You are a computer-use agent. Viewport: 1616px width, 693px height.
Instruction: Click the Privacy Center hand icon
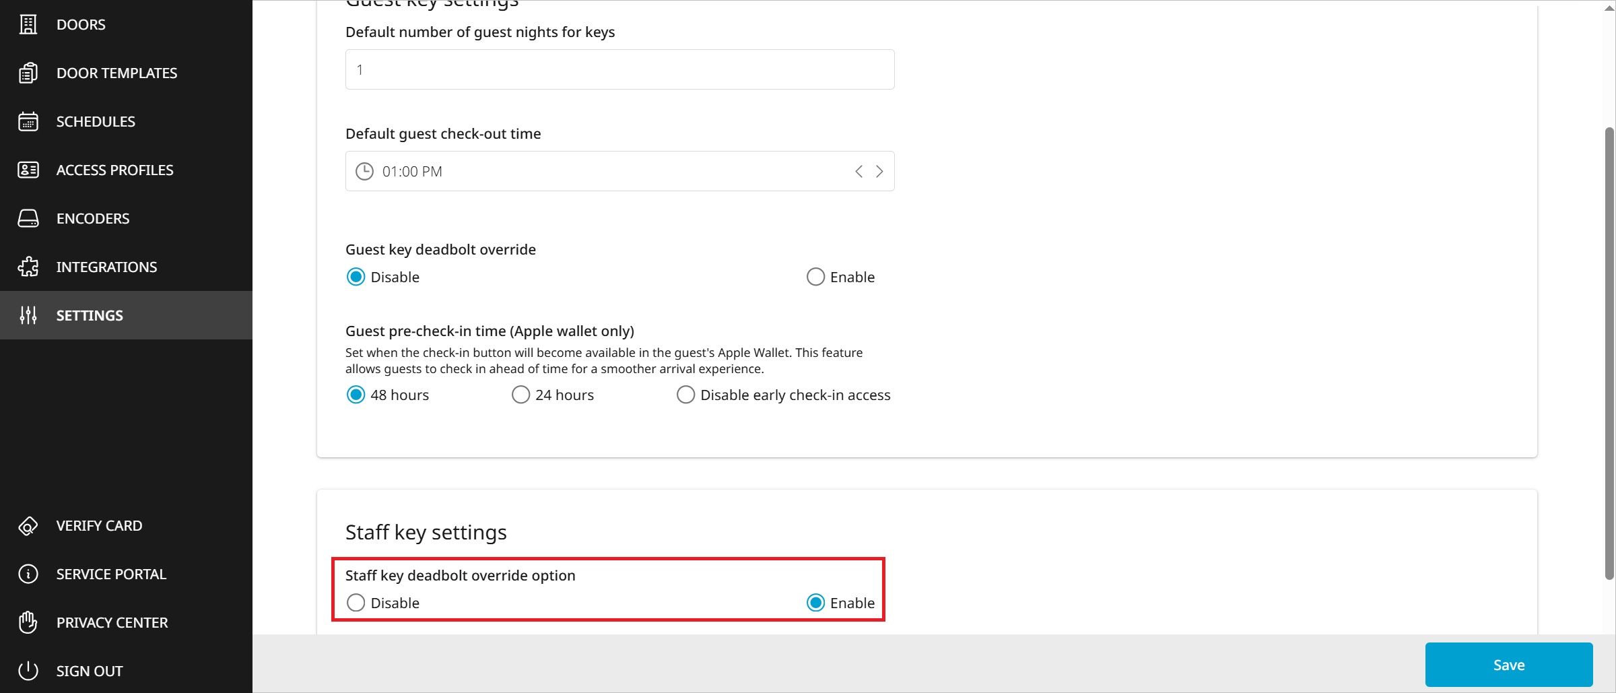pos(28,622)
